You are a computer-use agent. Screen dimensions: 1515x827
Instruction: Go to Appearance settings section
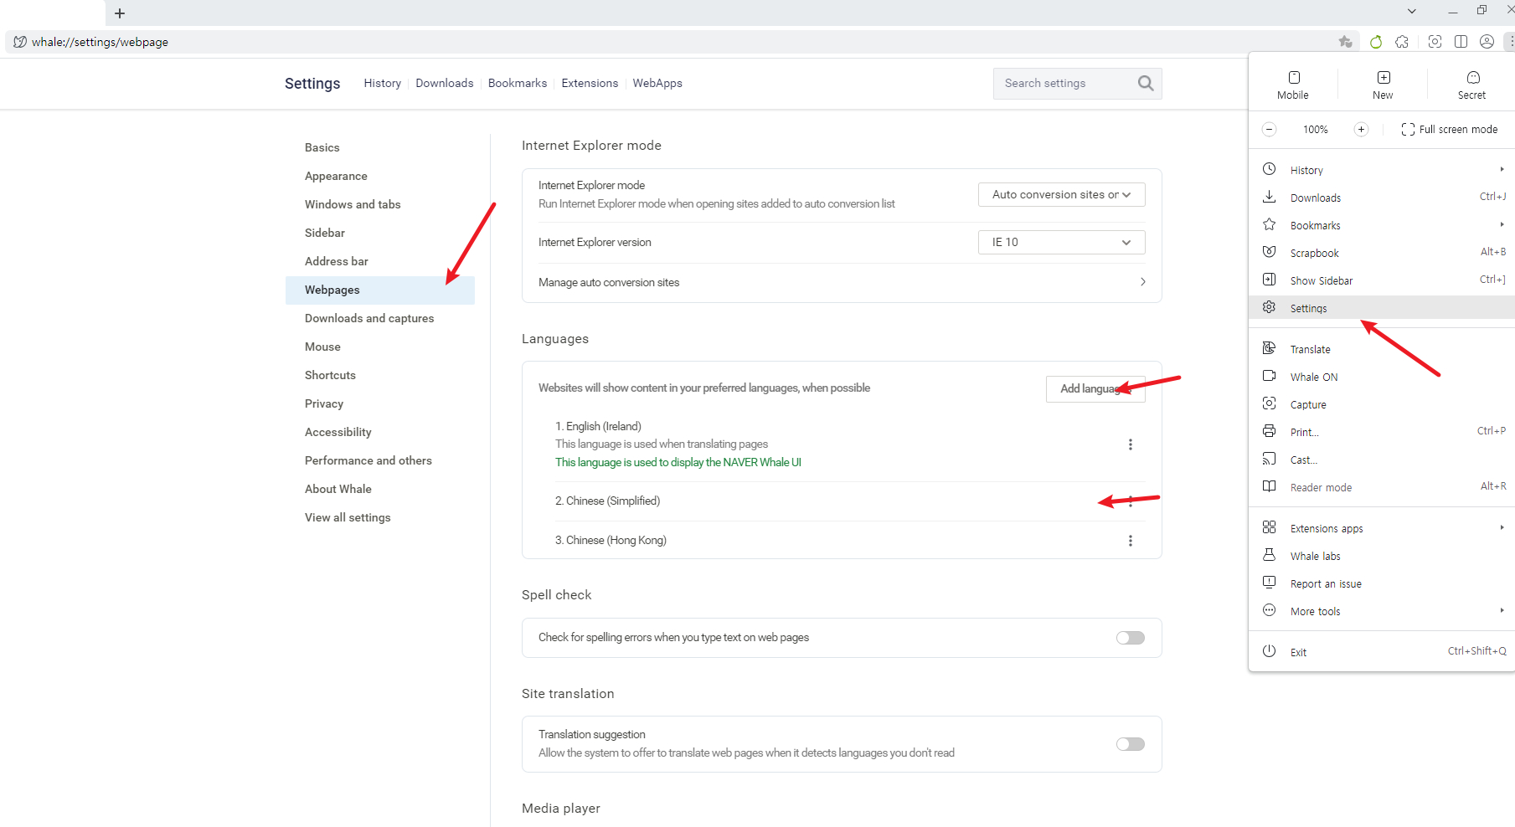336,176
